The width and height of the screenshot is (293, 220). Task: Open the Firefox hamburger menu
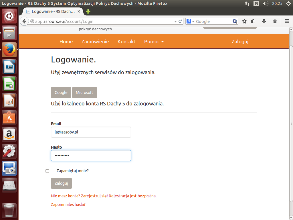287,21
